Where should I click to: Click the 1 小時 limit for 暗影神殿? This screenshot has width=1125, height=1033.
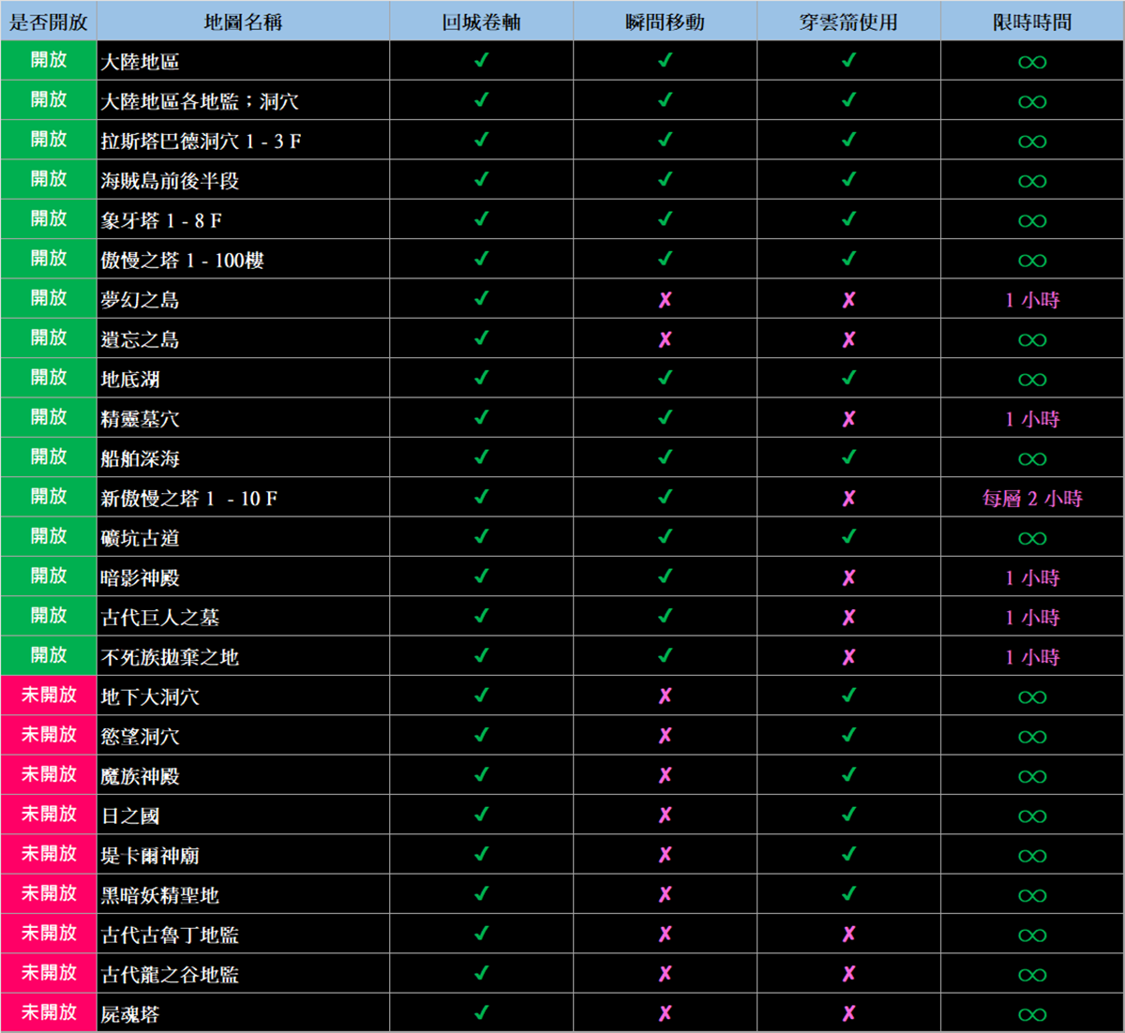point(1032,577)
